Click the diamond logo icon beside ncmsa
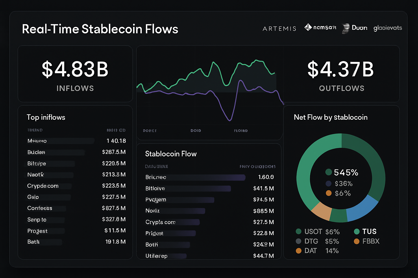 308,27
